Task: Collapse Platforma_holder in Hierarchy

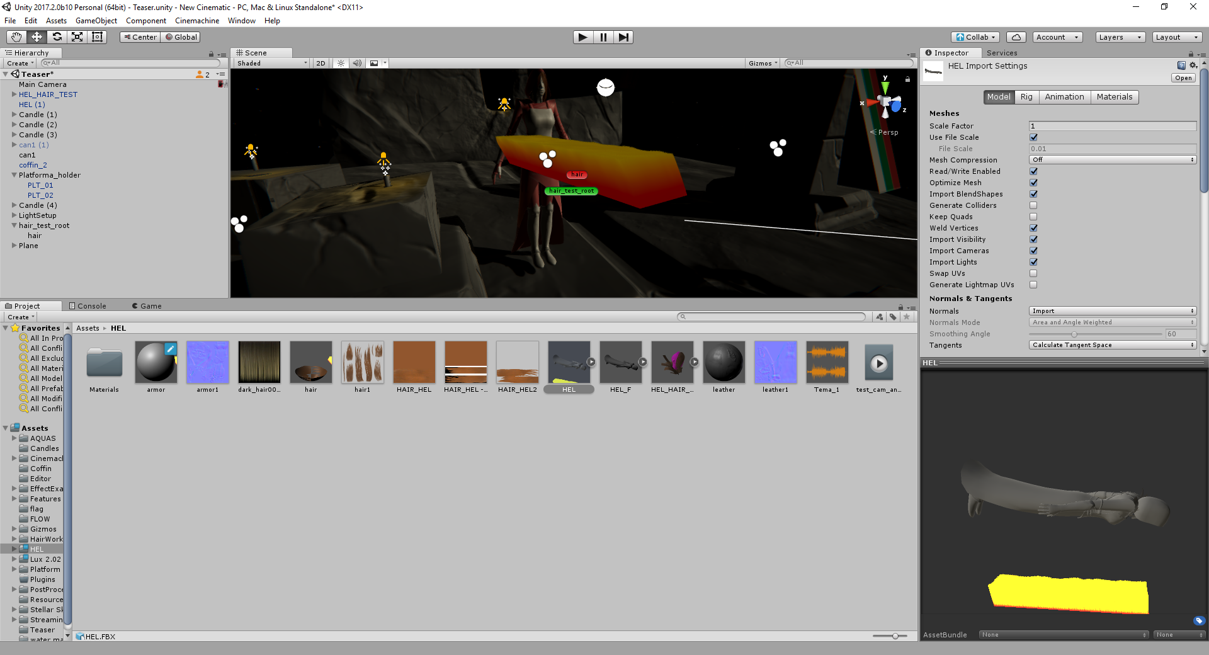Action: pos(14,175)
